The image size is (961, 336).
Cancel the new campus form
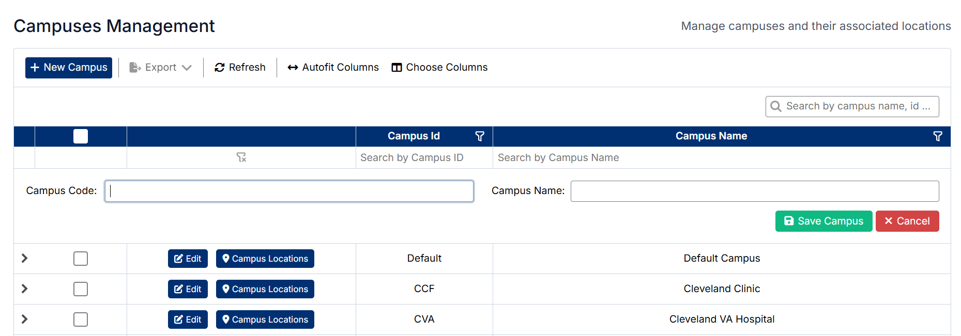907,221
